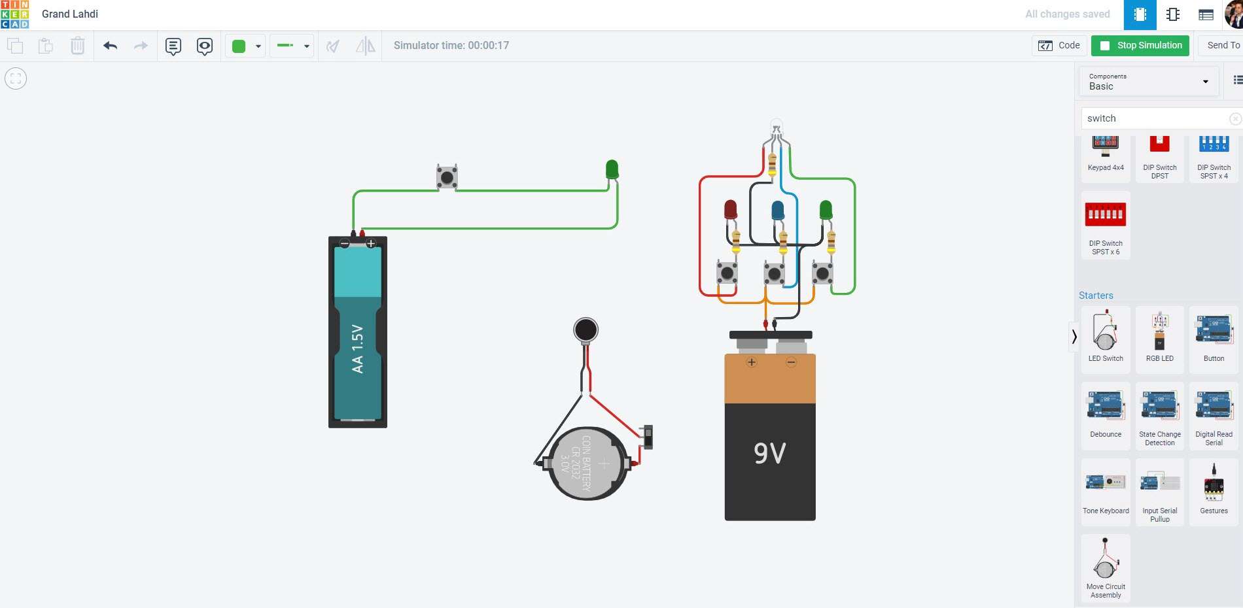Toggle notes visibility eye icon
The image size is (1243, 608).
[x=205, y=46]
